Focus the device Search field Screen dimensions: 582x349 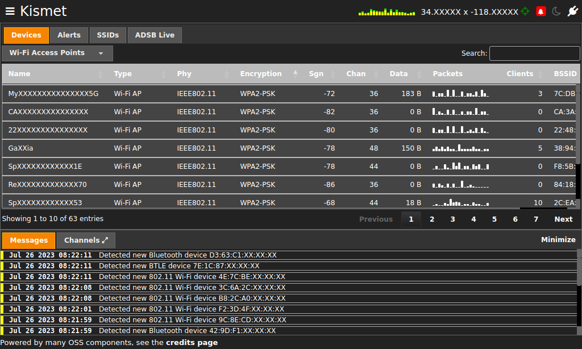(534, 53)
